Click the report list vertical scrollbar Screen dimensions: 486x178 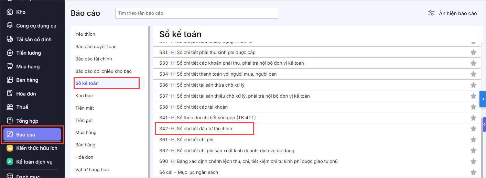(484, 144)
